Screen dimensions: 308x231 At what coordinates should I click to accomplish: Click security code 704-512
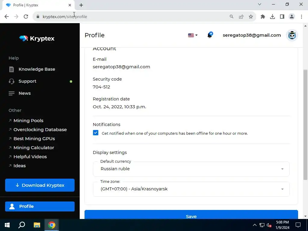pos(101,87)
